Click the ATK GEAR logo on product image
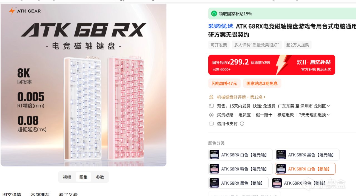 tap(25, 11)
